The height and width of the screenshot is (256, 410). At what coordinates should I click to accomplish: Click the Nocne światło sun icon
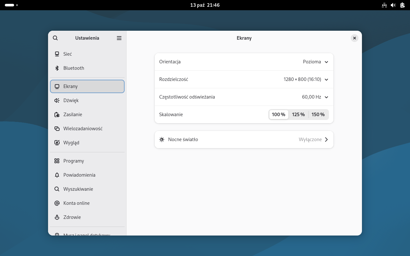pos(162,140)
